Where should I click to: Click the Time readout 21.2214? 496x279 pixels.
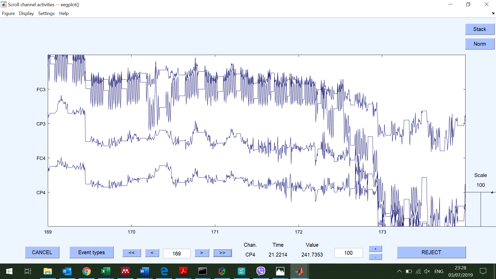click(278, 255)
